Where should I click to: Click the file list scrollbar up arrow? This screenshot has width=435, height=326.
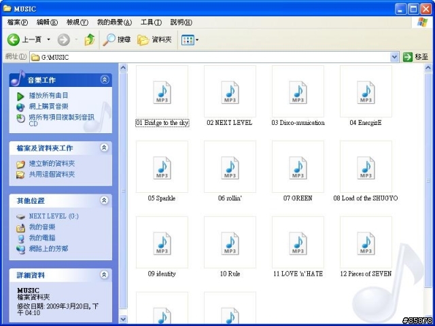point(428,67)
